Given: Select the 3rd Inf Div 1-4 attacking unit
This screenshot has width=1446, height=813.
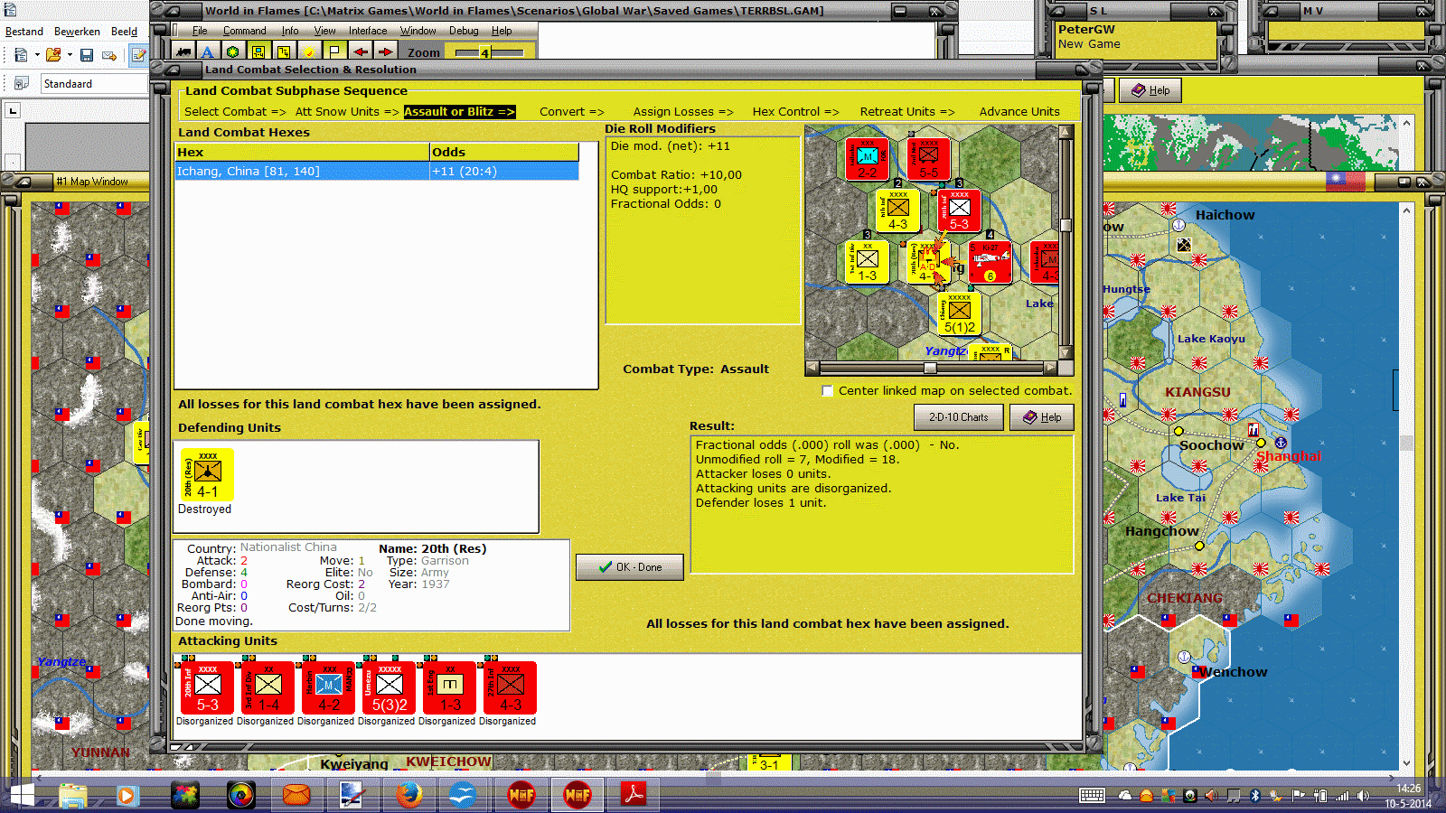Looking at the screenshot, I should click(x=268, y=688).
